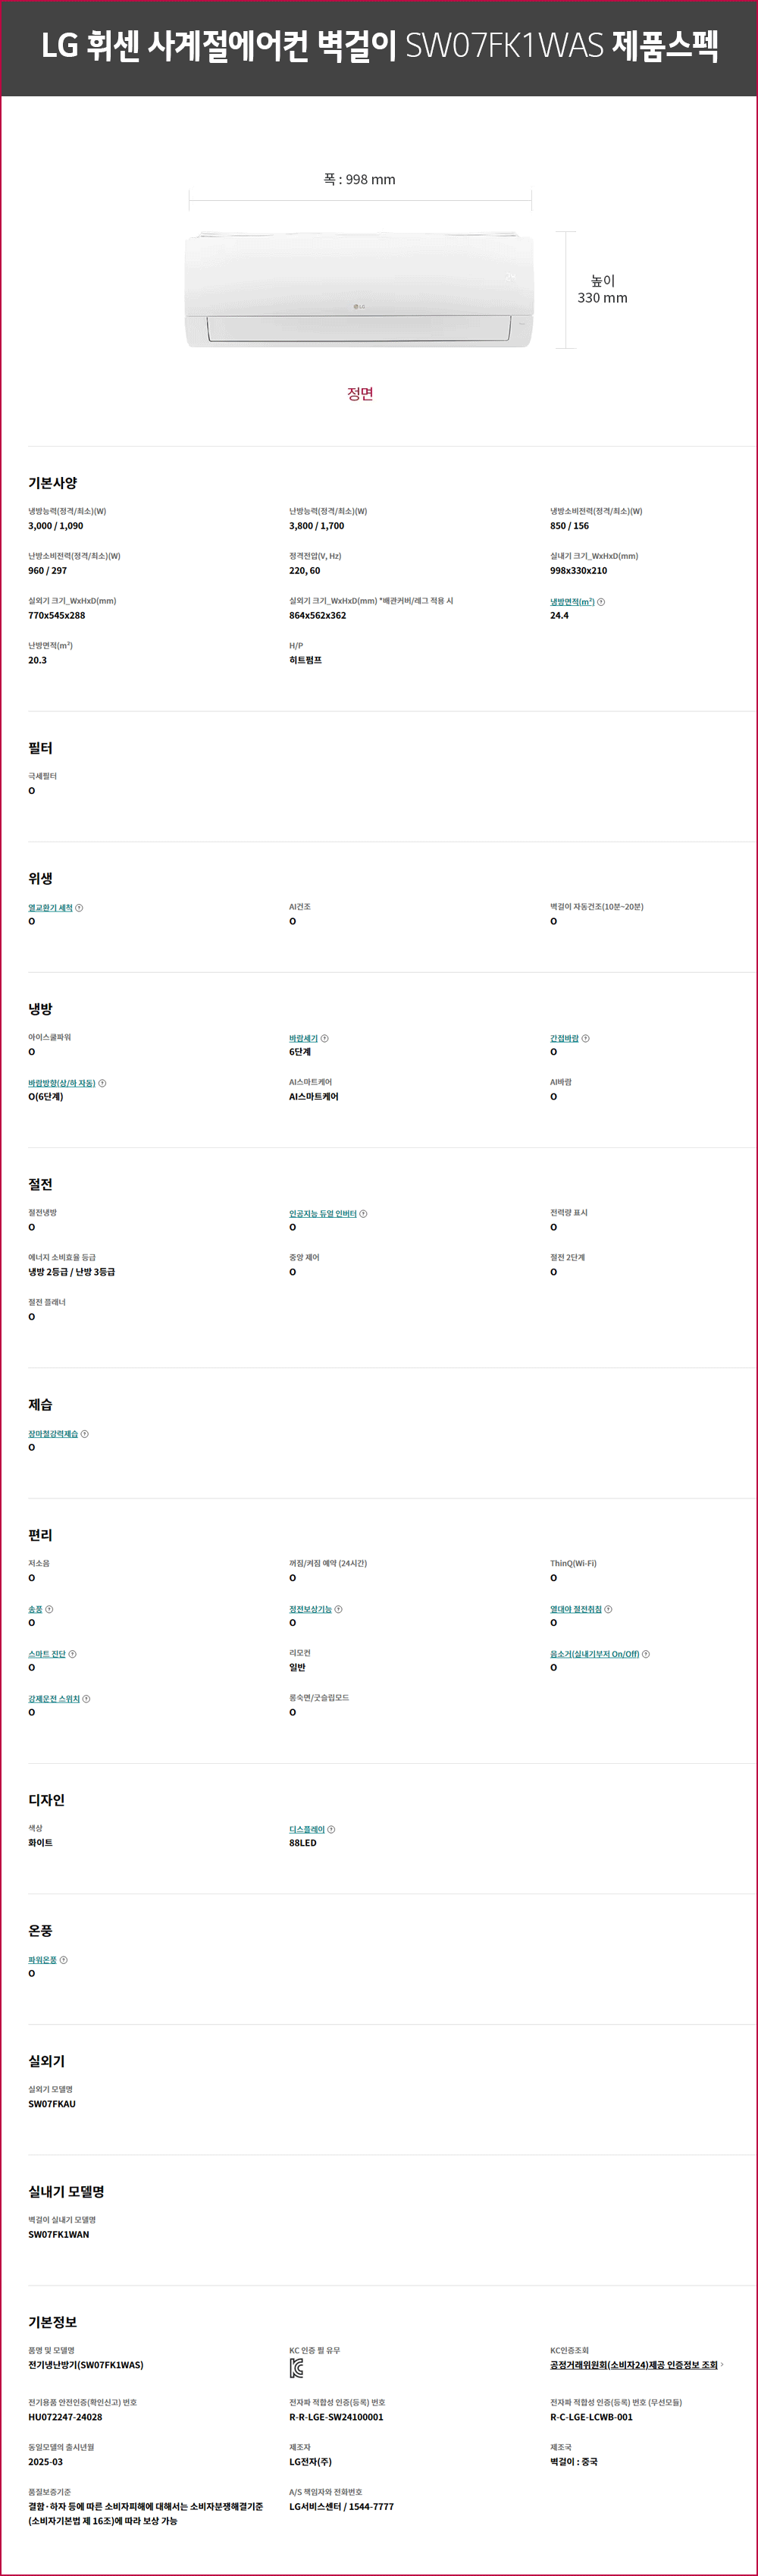This screenshot has height=2576, width=758.
Task: Open the 공정거래위원회(소비자24) certification lookup link
Action: [634, 2365]
